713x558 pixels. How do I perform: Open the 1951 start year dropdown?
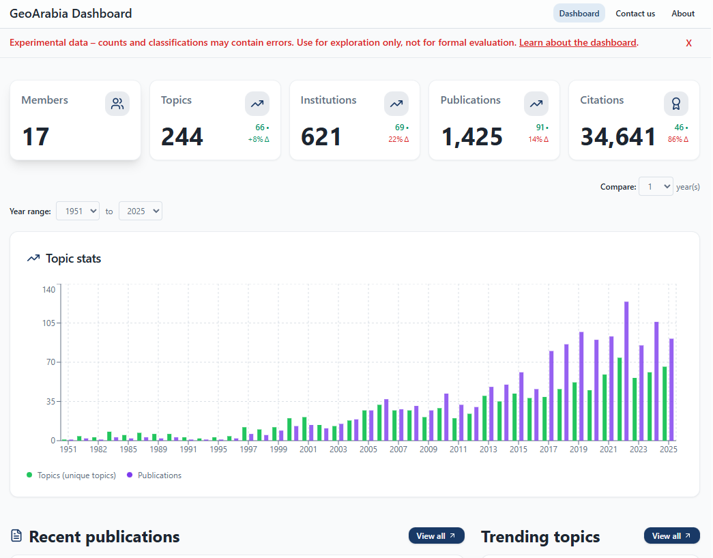tap(77, 211)
